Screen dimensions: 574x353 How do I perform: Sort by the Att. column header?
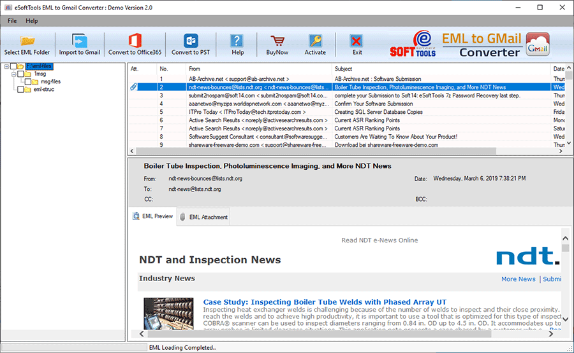pyautogui.click(x=142, y=69)
